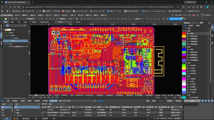Toggle visibility of layer 11 board outline
The height and width of the screenshot is (120, 214).
pos(188,79)
